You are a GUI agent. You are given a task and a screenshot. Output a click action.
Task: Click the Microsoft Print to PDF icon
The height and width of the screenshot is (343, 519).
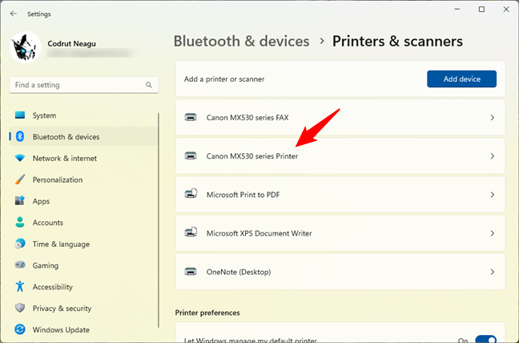[x=191, y=193]
